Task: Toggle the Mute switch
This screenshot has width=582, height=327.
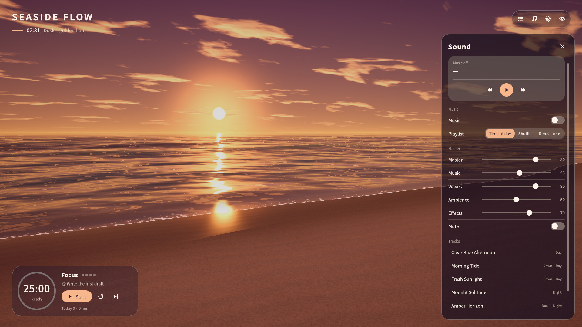Action: pyautogui.click(x=557, y=226)
